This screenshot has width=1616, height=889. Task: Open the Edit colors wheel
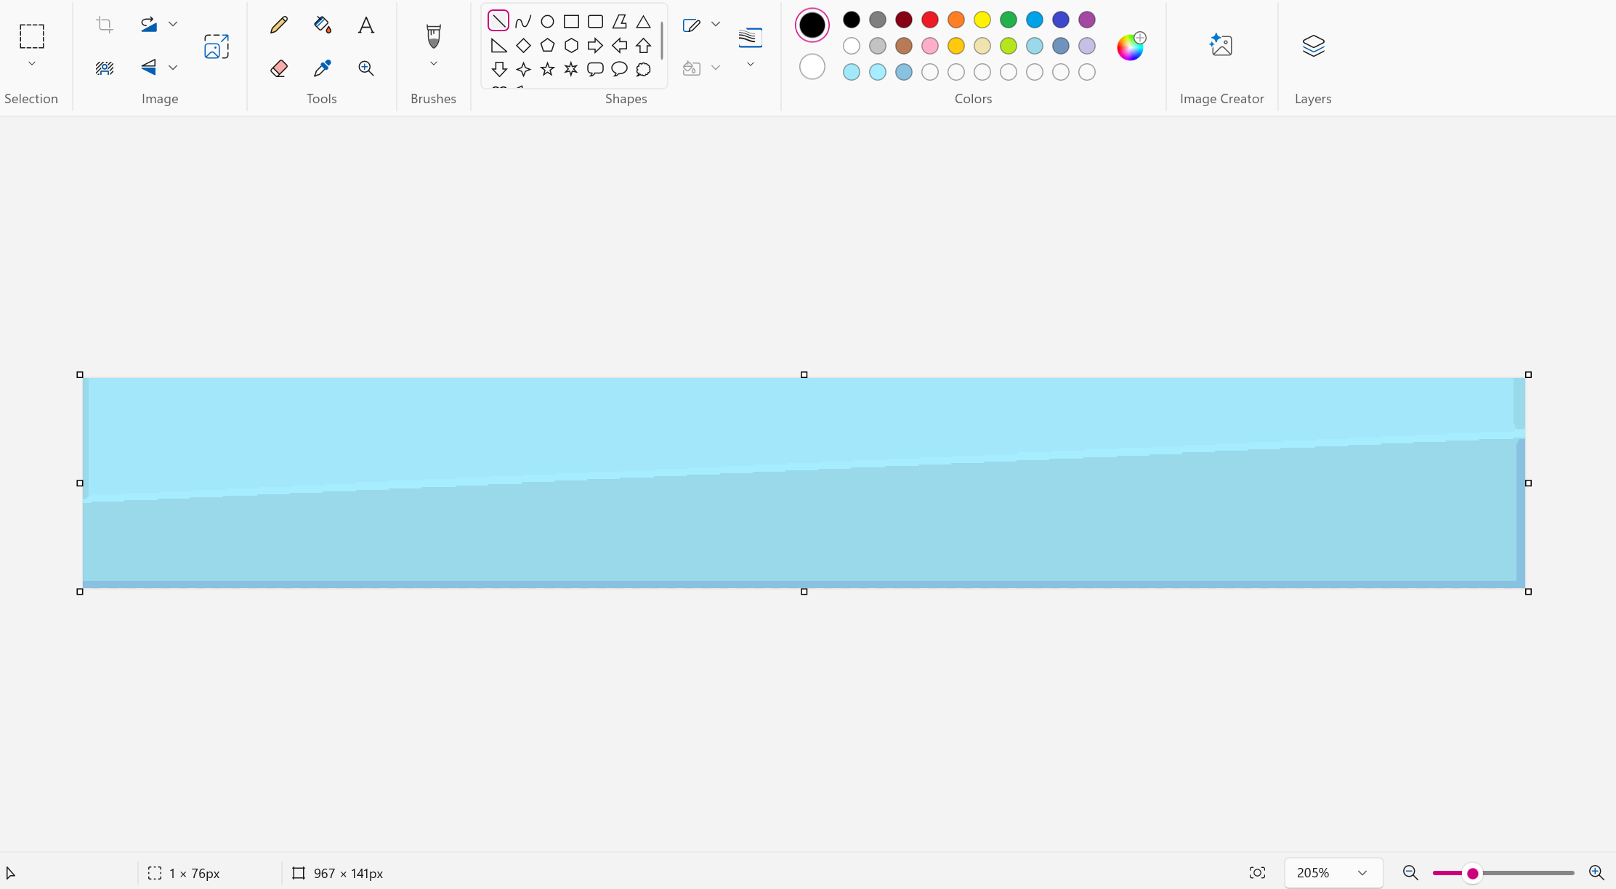[x=1131, y=47]
